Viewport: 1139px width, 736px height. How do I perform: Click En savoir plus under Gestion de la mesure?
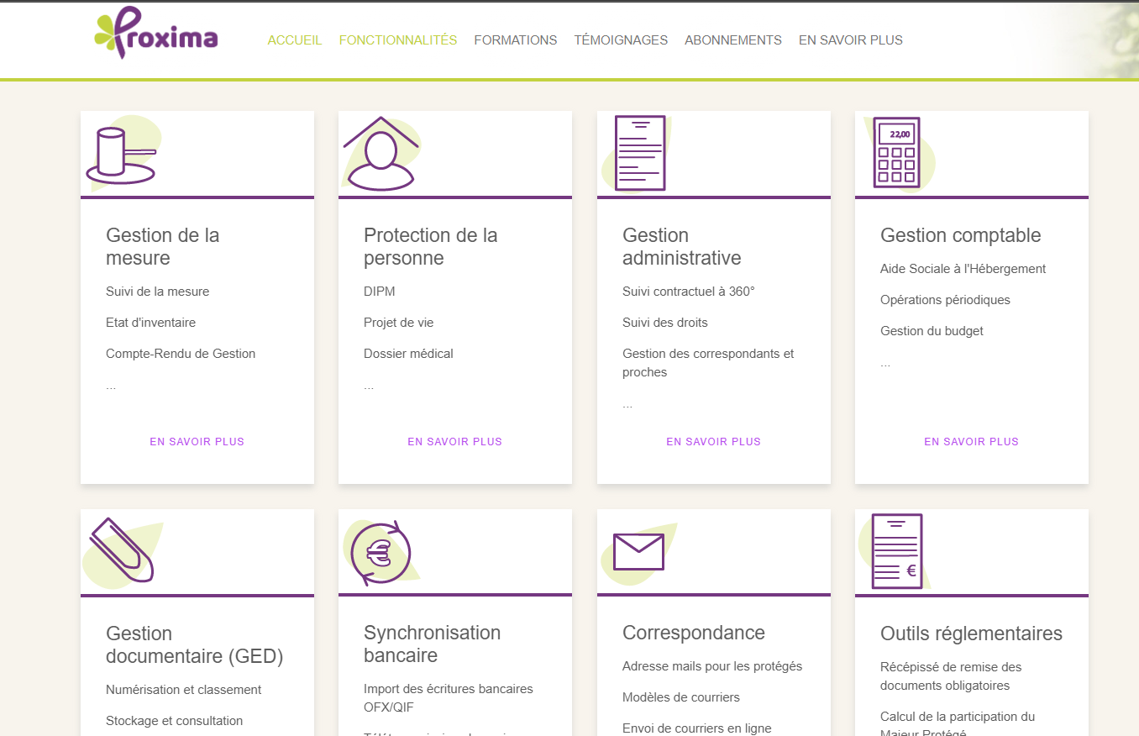click(197, 442)
